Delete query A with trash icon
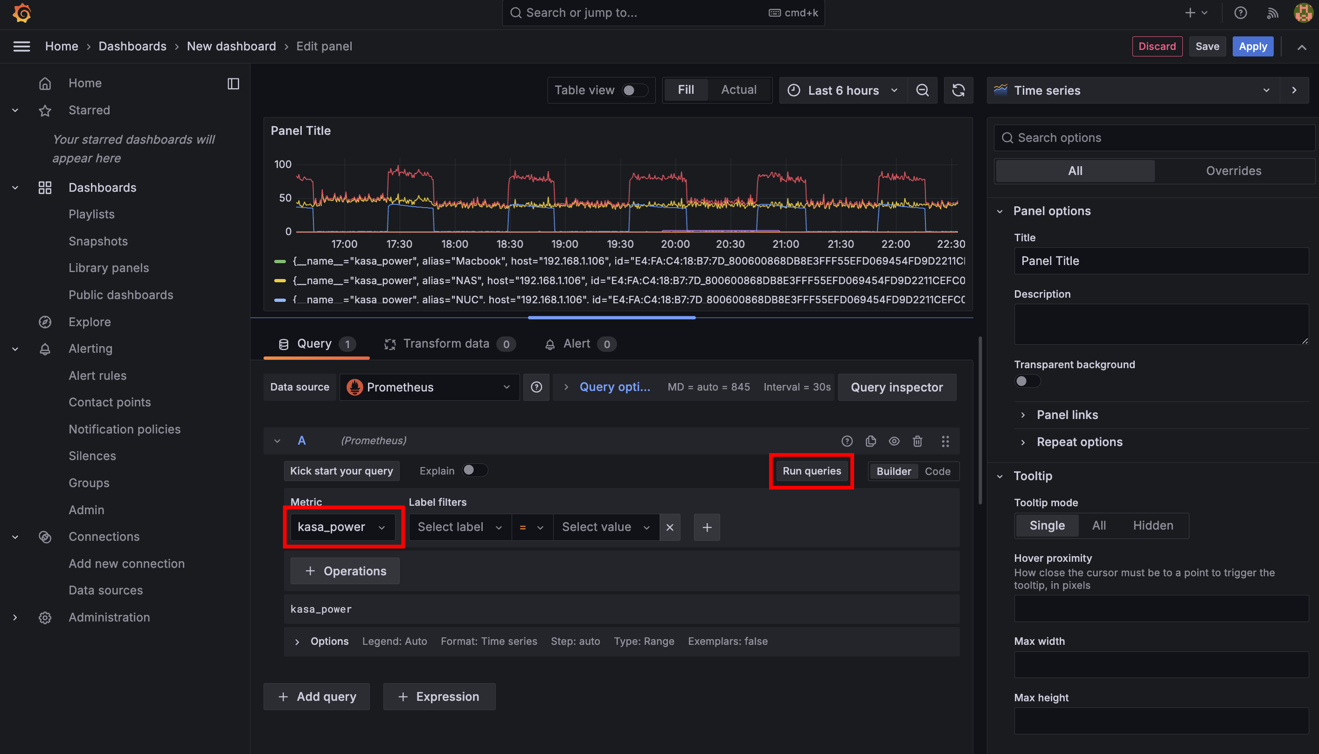This screenshot has width=1319, height=754. (x=917, y=441)
